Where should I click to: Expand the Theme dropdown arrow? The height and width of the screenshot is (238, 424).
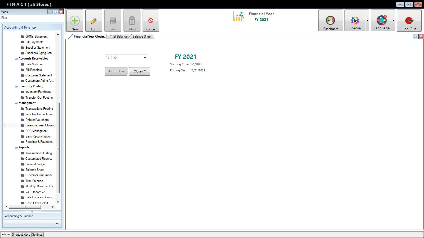367,21
